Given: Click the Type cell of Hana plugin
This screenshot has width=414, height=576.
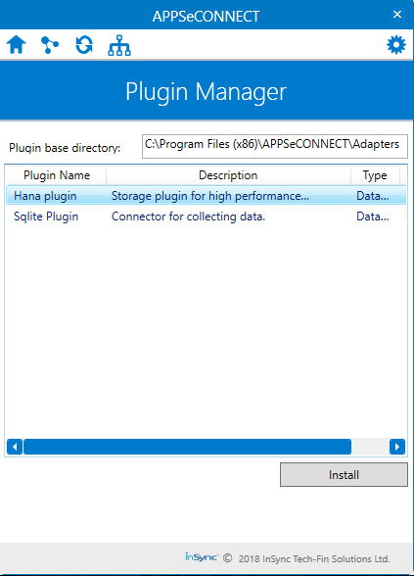Looking at the screenshot, I should click(x=373, y=196).
